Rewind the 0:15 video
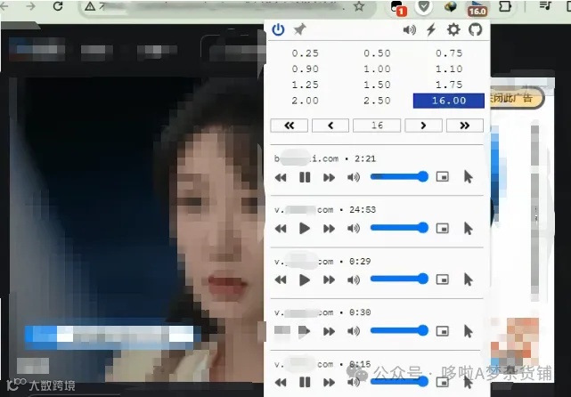 pos(281,383)
